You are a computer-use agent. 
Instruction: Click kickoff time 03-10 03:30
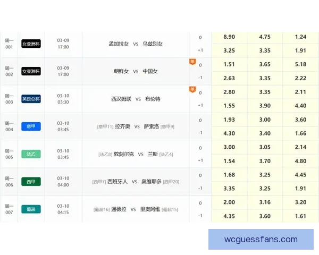coord(63,99)
